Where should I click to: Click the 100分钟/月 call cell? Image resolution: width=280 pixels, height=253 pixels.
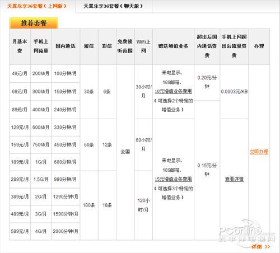(x=66, y=73)
